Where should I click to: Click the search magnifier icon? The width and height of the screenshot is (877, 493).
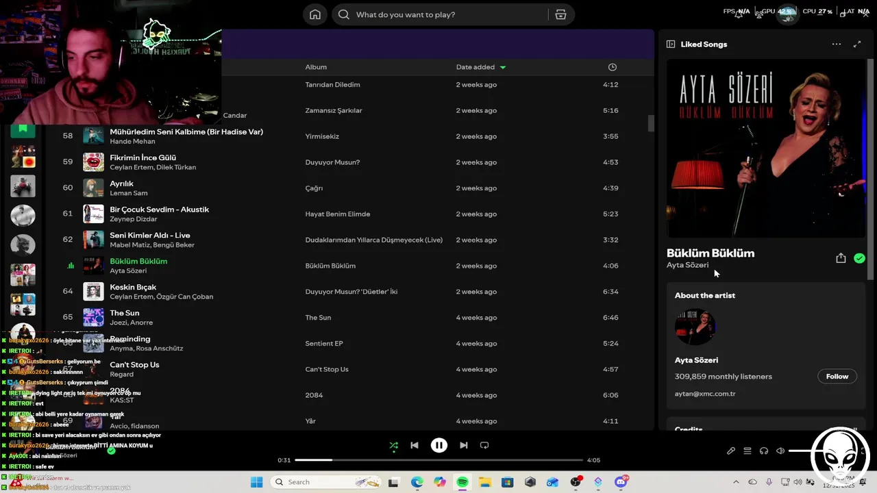pyautogui.click(x=344, y=14)
